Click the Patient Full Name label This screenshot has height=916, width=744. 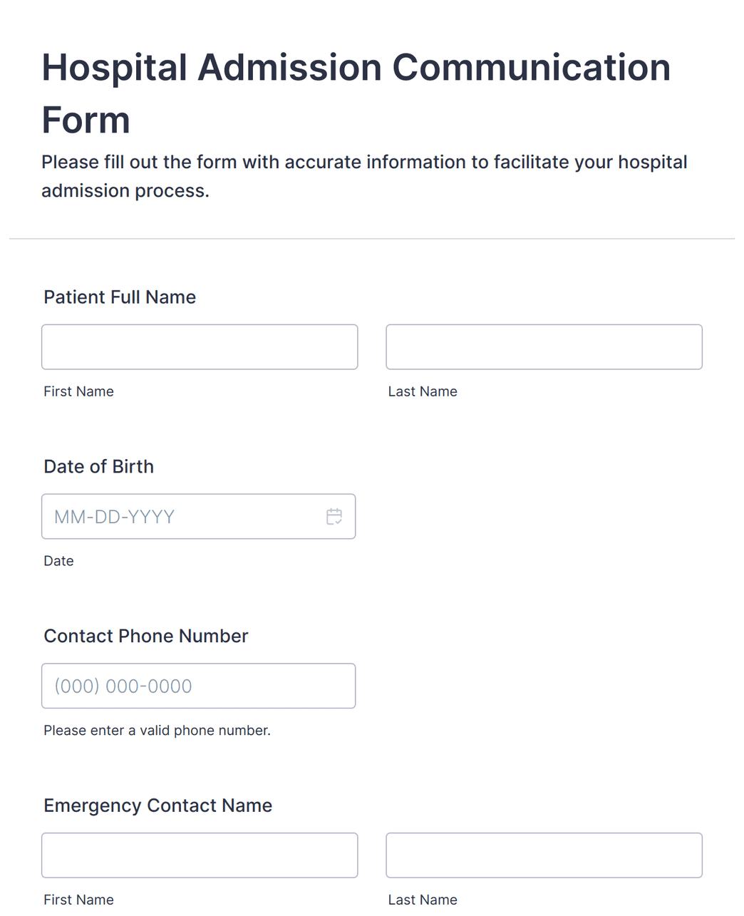(x=120, y=297)
